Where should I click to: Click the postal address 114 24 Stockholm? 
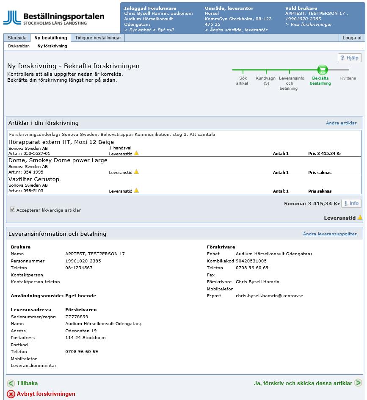[86, 337]
